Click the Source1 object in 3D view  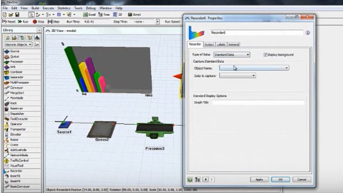(65, 124)
